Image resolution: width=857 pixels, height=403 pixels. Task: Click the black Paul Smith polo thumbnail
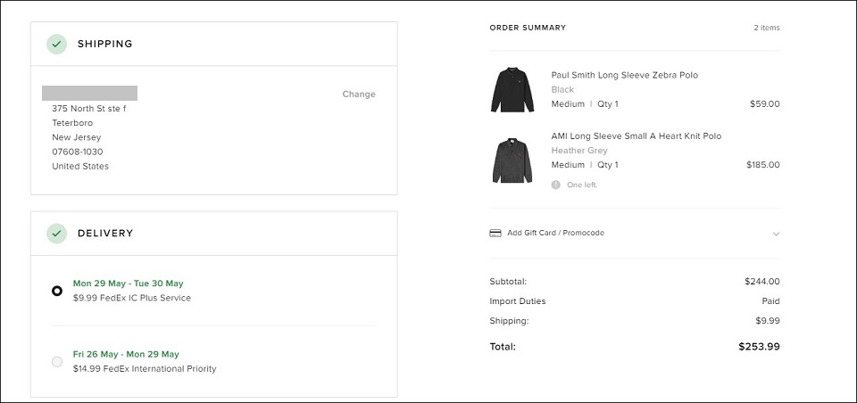512,89
